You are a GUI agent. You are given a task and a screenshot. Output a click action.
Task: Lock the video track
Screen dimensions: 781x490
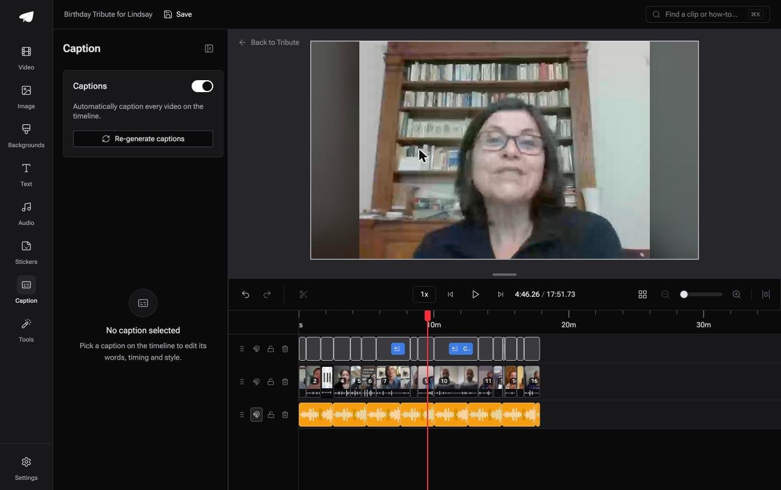[x=271, y=382]
